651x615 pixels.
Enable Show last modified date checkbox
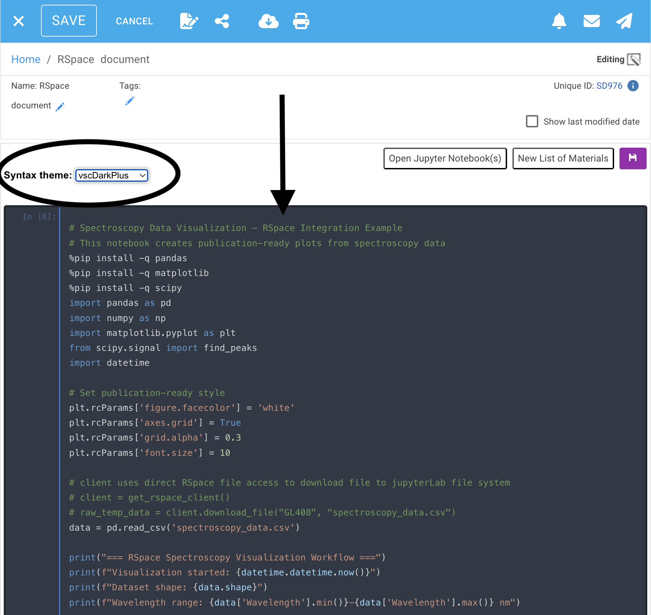[532, 121]
